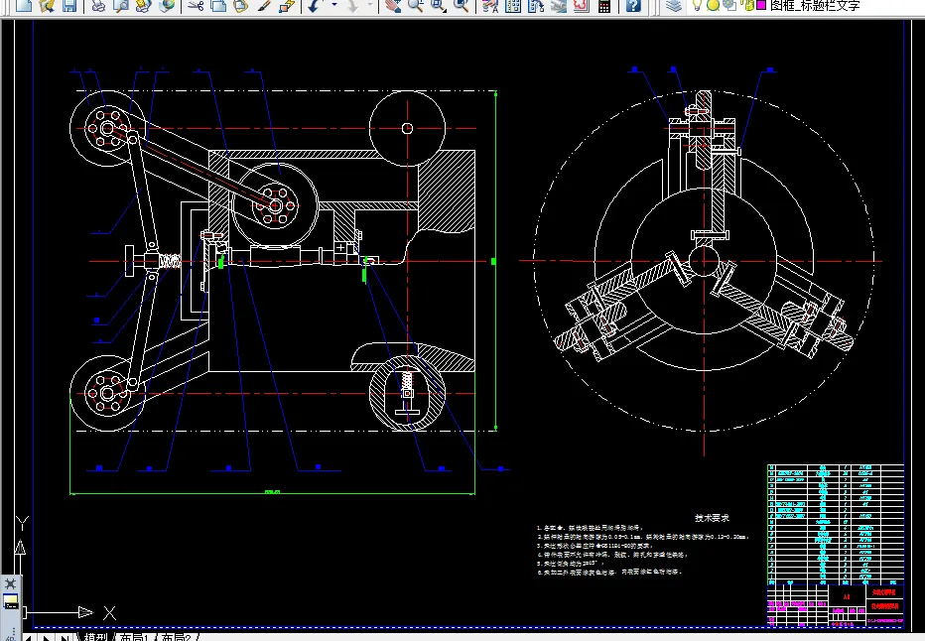The width and height of the screenshot is (925, 641).
Task: Open the Layer Properties Manager icon
Action: [674, 5]
